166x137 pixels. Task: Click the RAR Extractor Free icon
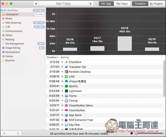click(66, 120)
